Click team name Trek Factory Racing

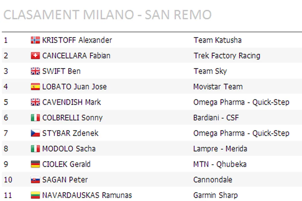[227, 56]
